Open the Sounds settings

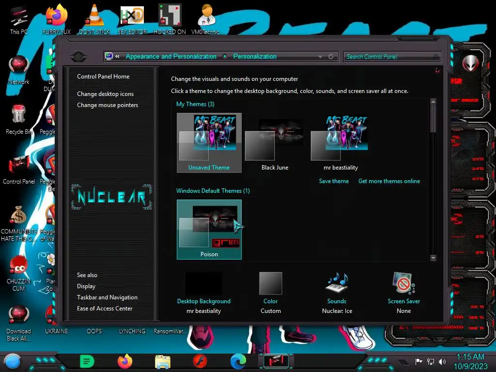click(x=337, y=293)
